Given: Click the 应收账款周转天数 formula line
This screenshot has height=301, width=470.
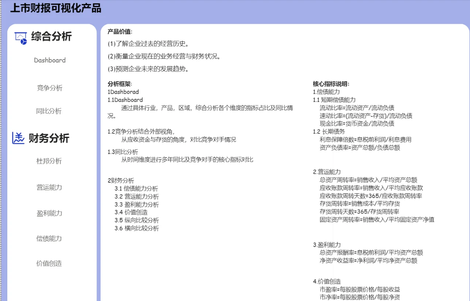Looking at the screenshot, I should coord(371,196).
